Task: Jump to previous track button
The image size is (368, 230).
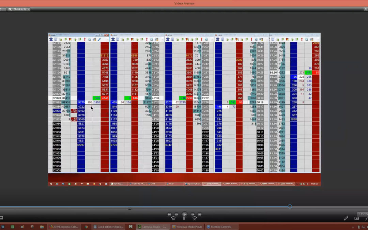Action: click(169, 214)
